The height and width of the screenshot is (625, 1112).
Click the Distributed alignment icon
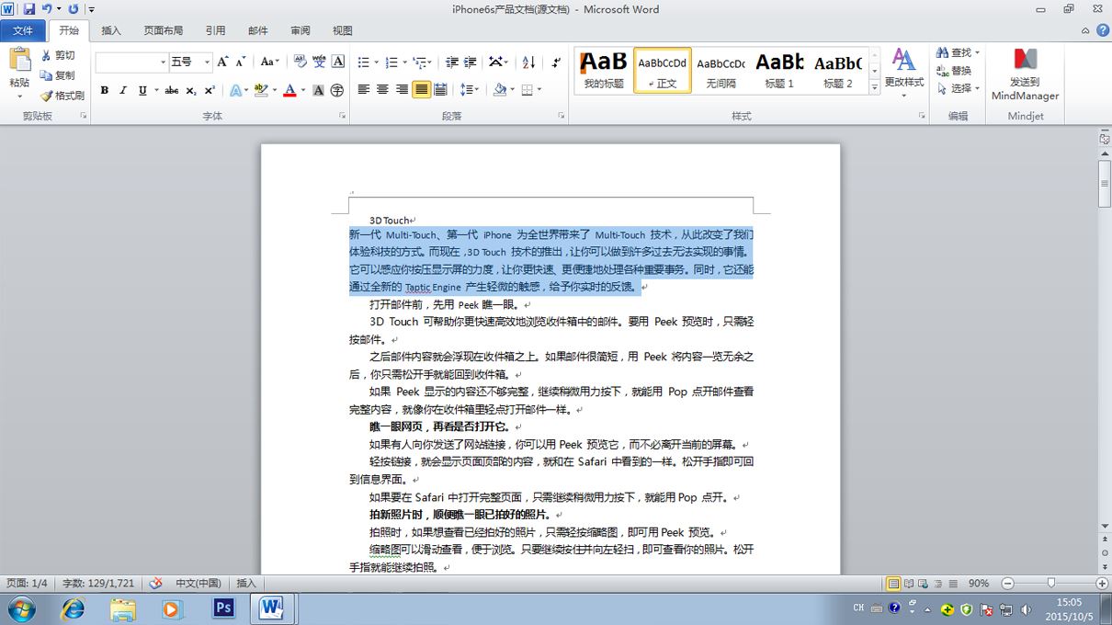440,89
